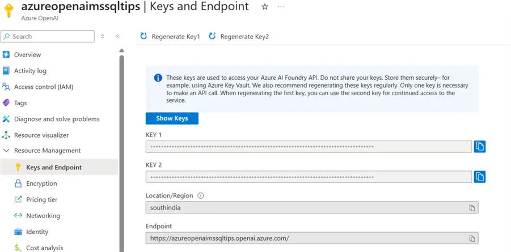Click the sidebar scrollbar up arrow
This screenshot has width=511, height=252.
pos(121,50)
